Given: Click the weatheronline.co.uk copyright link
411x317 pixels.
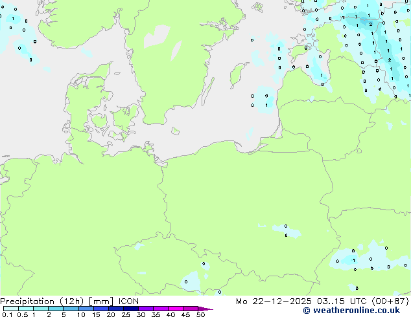Looking at the screenshot, I should [x=351, y=311].
